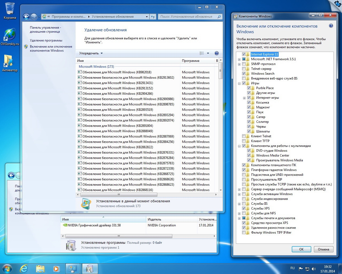Click the horizontal scrollbar of the updates list
Screen dimensions: 342x274
119,195
